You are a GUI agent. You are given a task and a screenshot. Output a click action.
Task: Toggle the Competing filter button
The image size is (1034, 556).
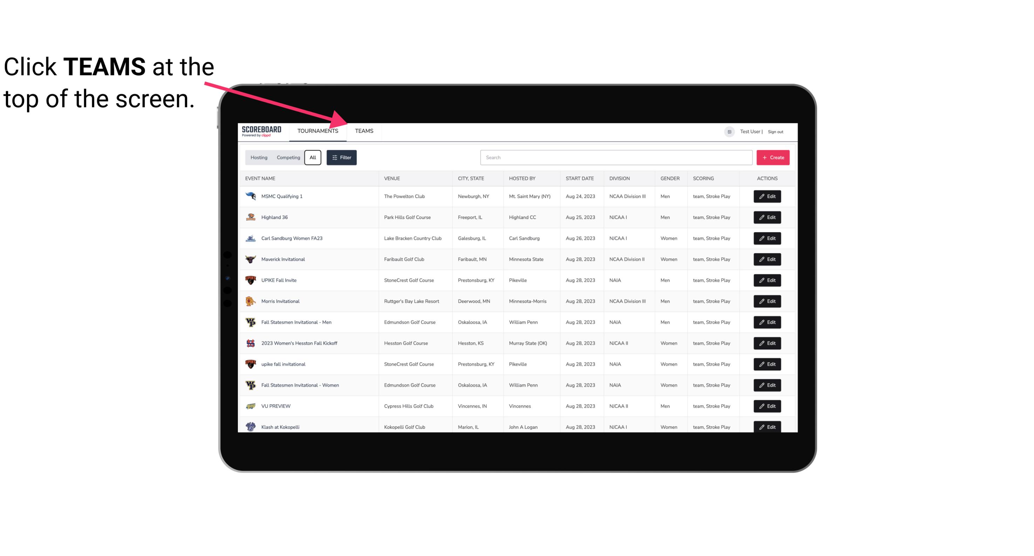click(288, 157)
